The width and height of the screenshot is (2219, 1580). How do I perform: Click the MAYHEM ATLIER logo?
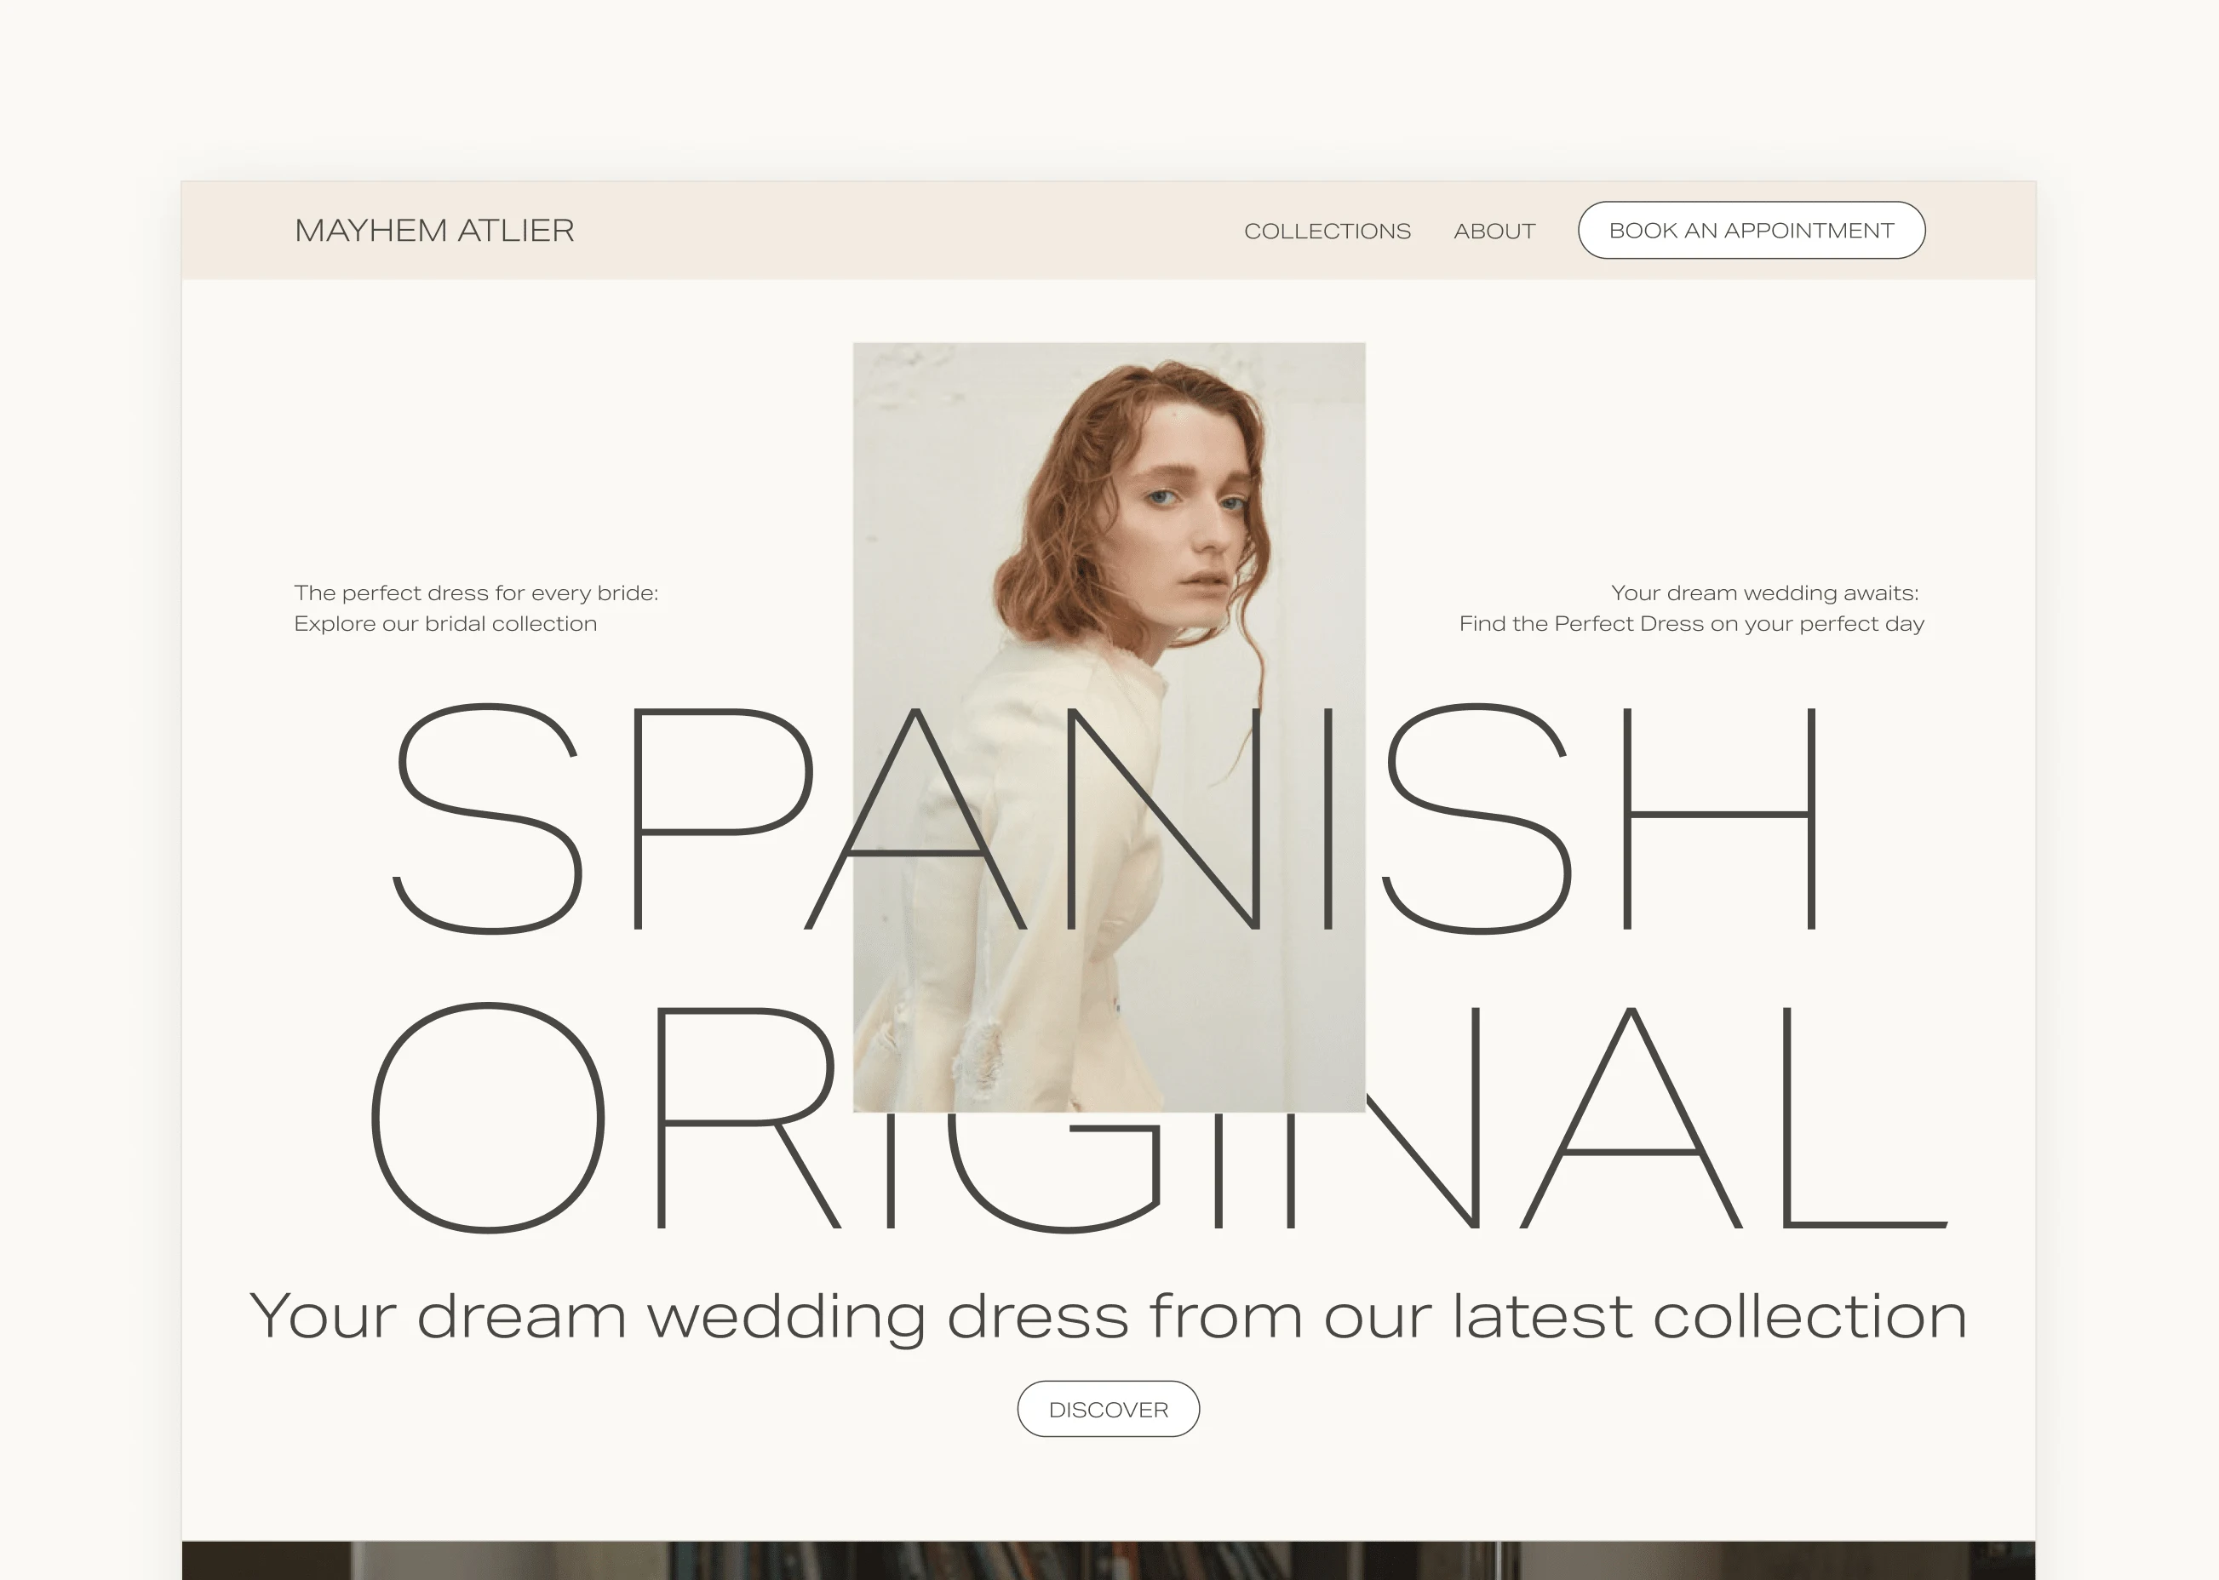point(434,231)
